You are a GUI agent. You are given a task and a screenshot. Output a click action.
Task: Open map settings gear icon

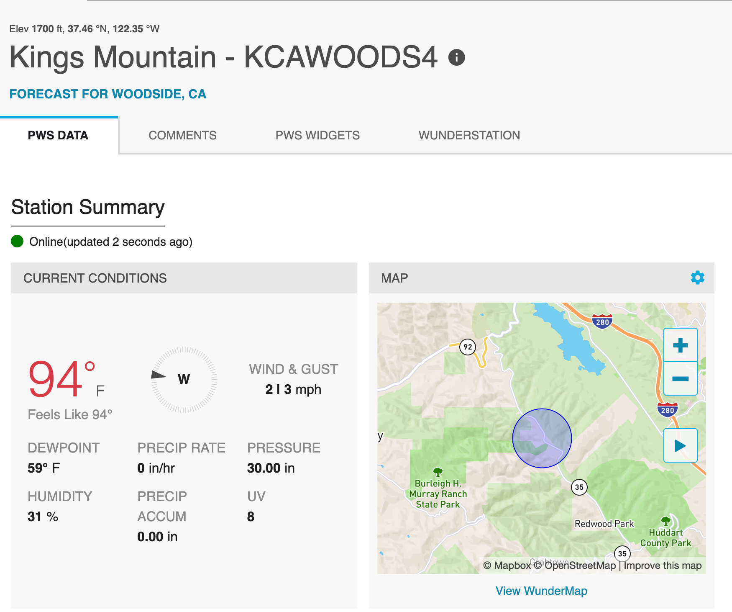pos(697,278)
